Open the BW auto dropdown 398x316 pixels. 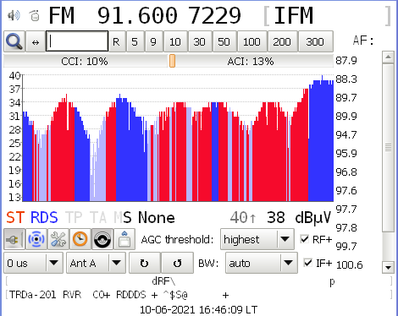(262, 263)
